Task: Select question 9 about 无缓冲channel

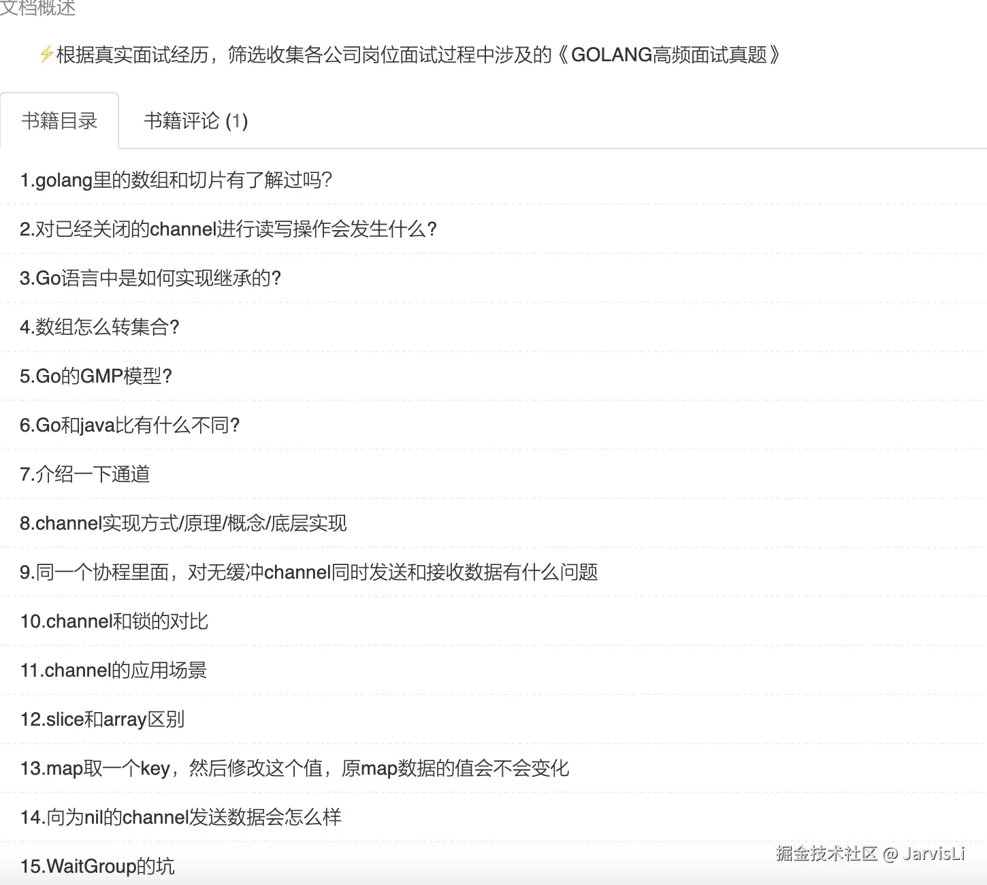Action: pyautogui.click(x=310, y=573)
